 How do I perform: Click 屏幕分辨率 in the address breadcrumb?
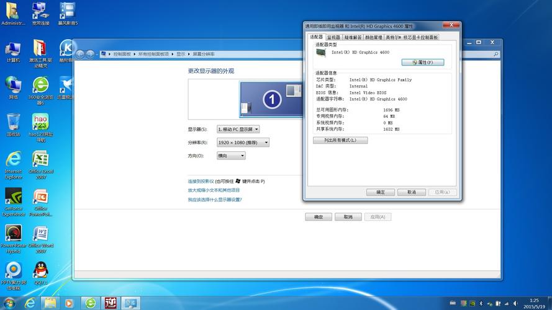pyautogui.click(x=204, y=54)
